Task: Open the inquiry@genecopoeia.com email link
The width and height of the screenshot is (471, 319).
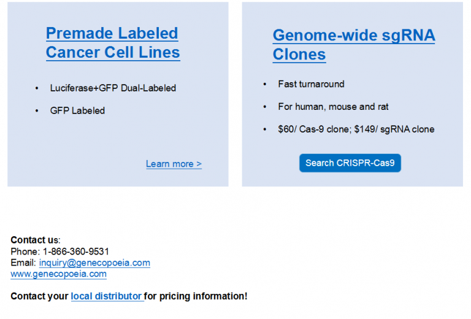Action: point(94,263)
